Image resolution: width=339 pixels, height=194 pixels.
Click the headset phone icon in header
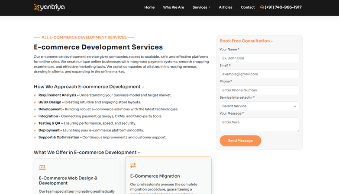(x=262, y=7)
